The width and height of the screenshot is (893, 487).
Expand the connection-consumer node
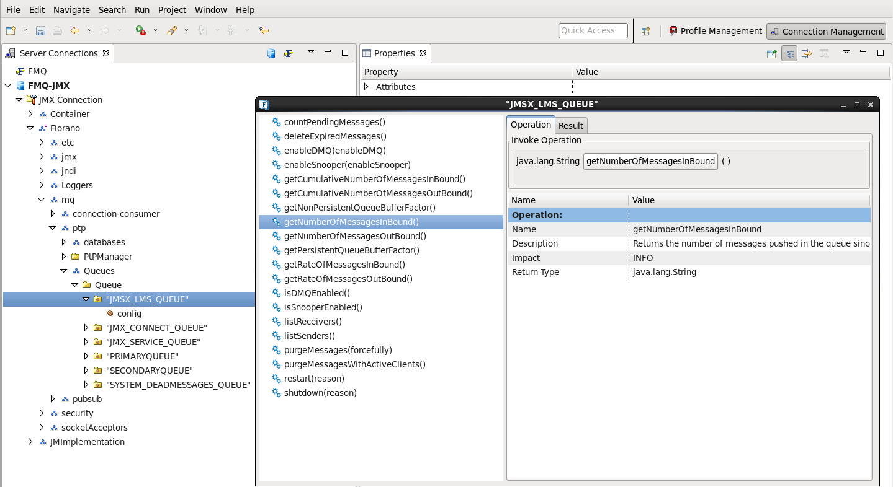(52, 214)
